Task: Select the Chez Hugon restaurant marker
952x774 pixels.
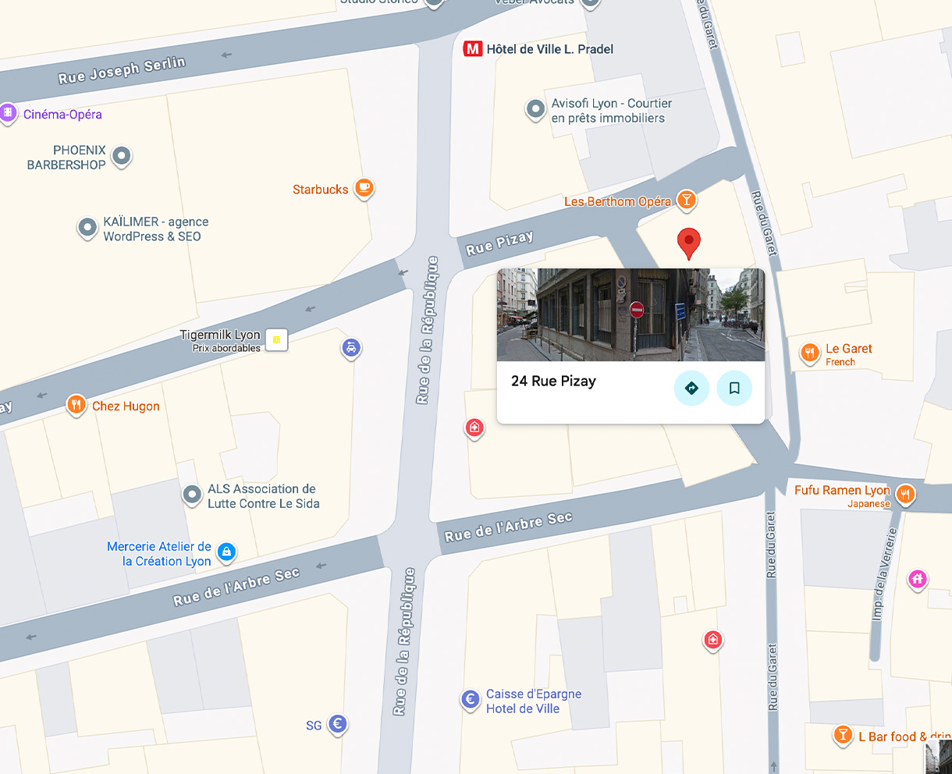Action: [x=76, y=405]
